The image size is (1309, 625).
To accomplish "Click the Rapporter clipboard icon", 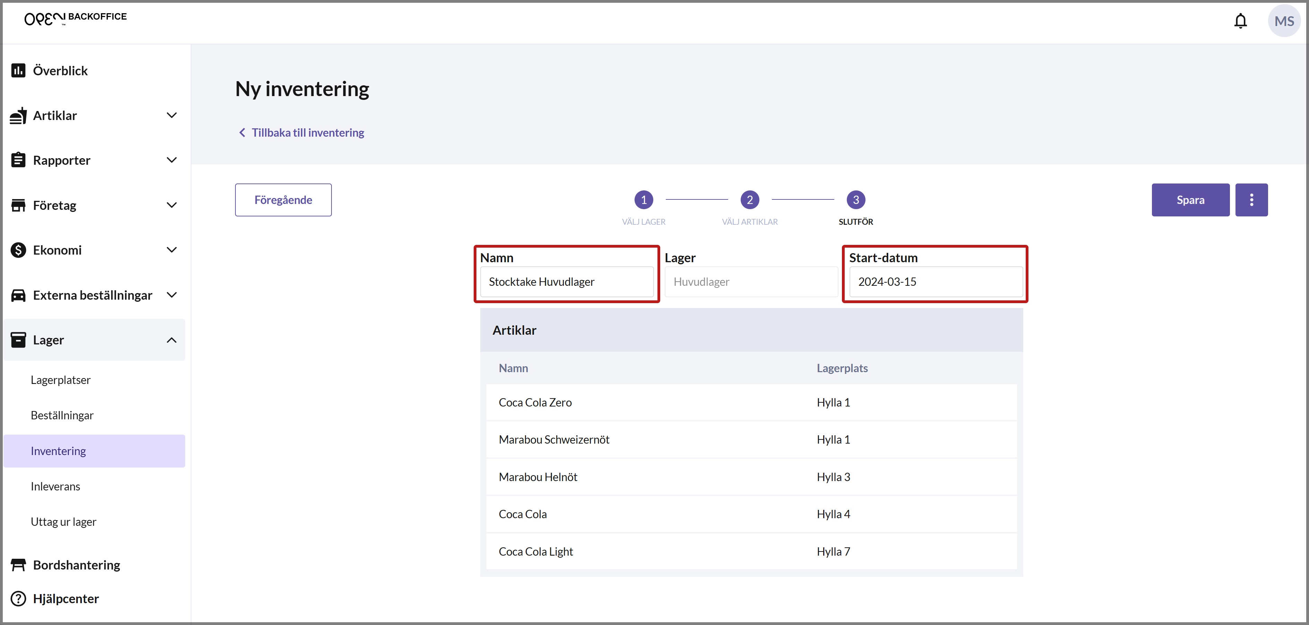I will point(18,160).
